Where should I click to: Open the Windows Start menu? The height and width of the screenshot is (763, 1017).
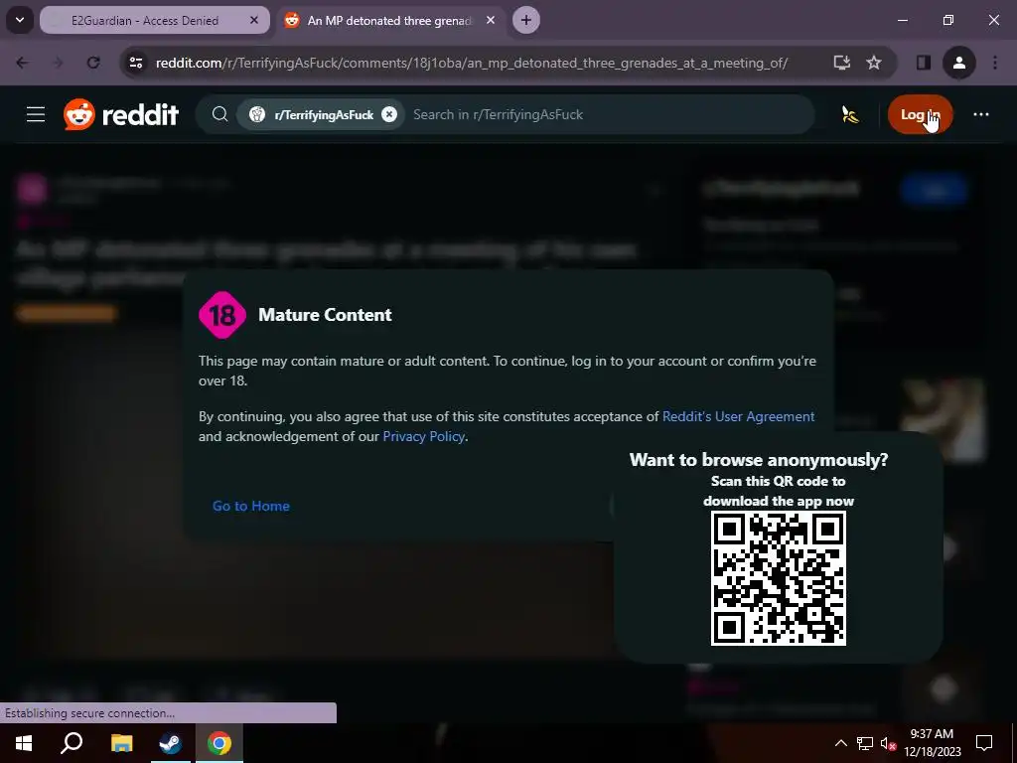24,743
